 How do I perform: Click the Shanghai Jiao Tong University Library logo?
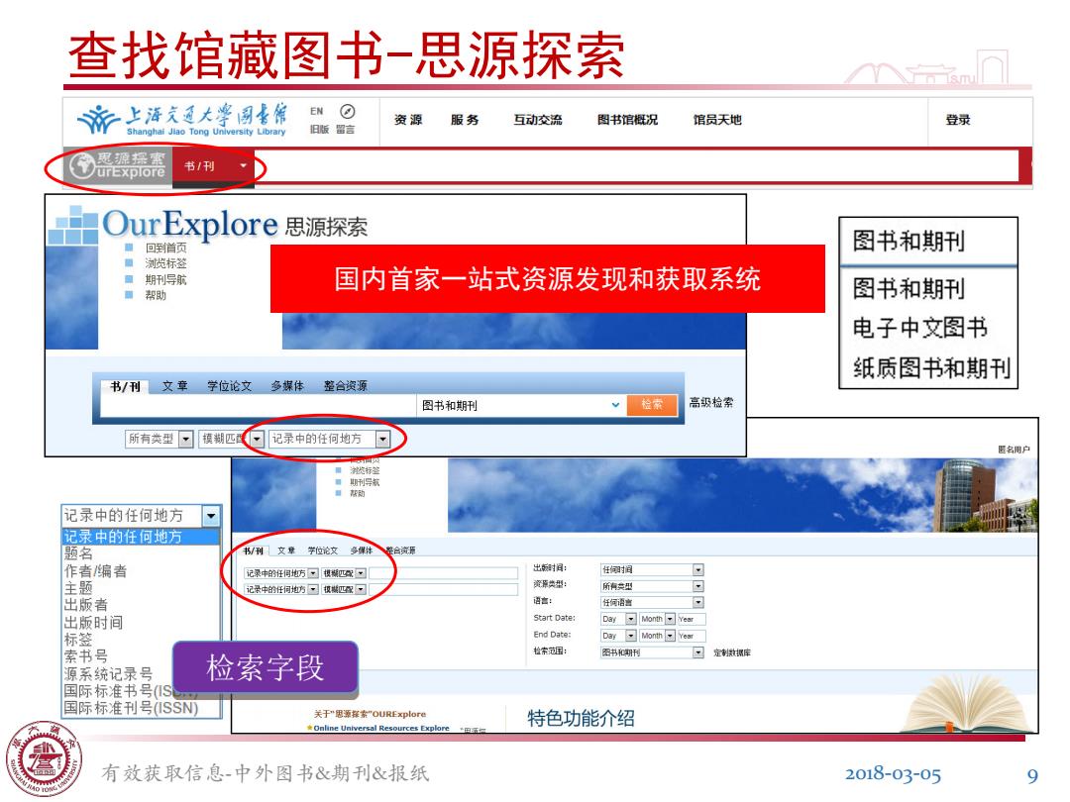(182, 120)
